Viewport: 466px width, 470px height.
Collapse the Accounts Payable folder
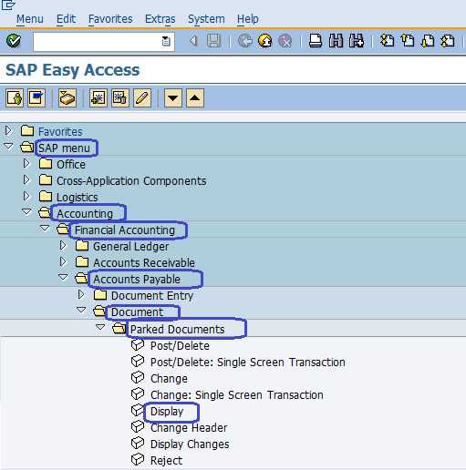[x=63, y=278]
